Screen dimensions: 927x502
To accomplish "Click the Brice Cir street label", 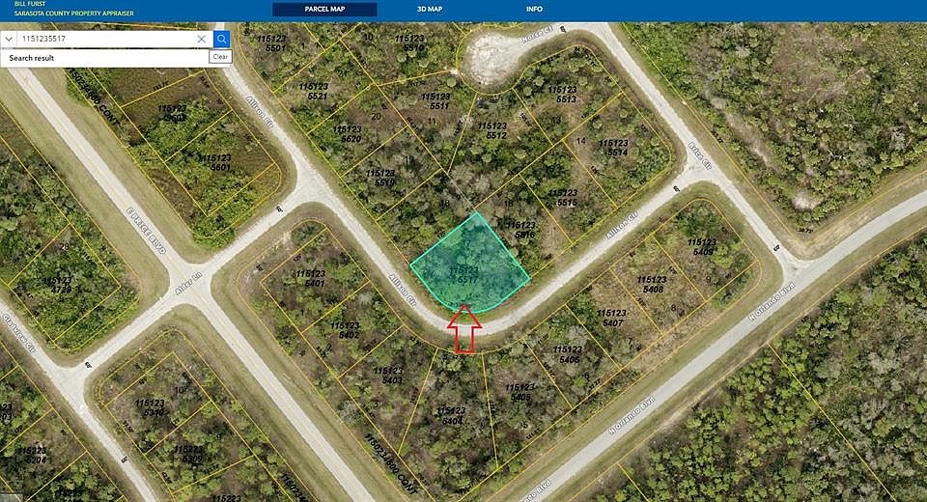I will 699,154.
